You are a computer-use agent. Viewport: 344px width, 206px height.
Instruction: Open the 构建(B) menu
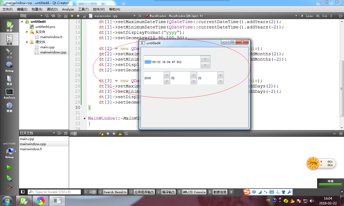(37, 9)
